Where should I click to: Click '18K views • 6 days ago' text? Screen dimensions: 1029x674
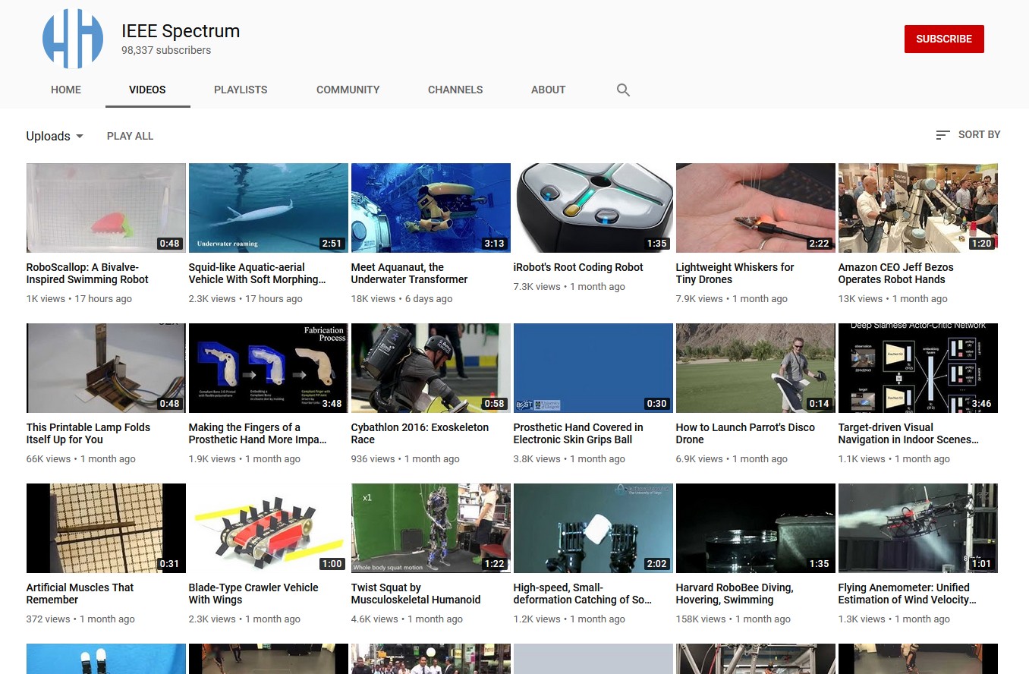[x=402, y=299]
